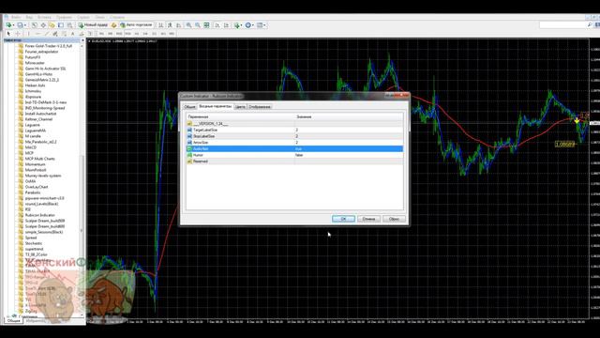Switch to the H4 timeframe
Image resolution: width=600 pixels, height=338 pixels.
[145, 34]
